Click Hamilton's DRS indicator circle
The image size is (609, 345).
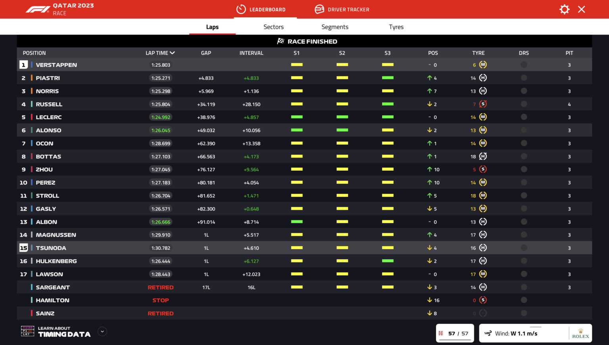(524, 300)
